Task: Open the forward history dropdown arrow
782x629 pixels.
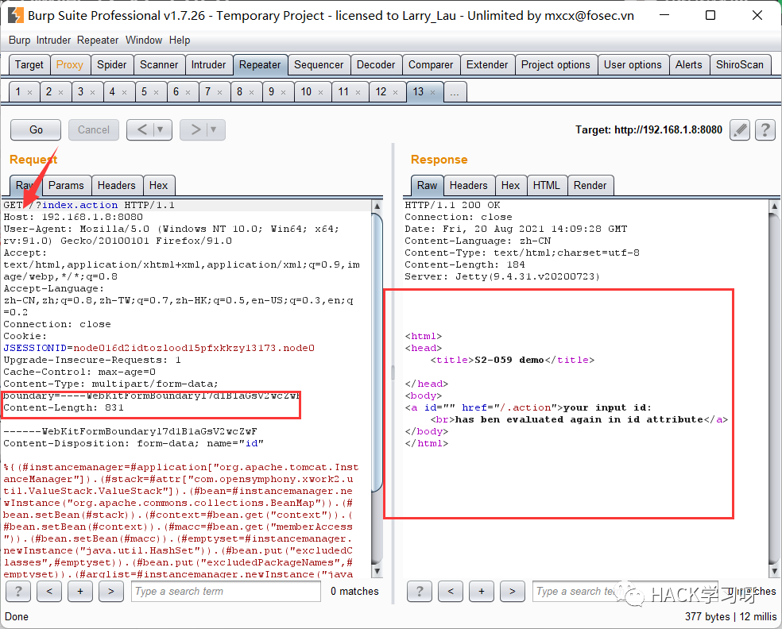Action: click(214, 129)
